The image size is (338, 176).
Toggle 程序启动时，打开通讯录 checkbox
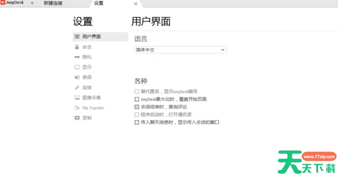pyautogui.click(x=137, y=115)
